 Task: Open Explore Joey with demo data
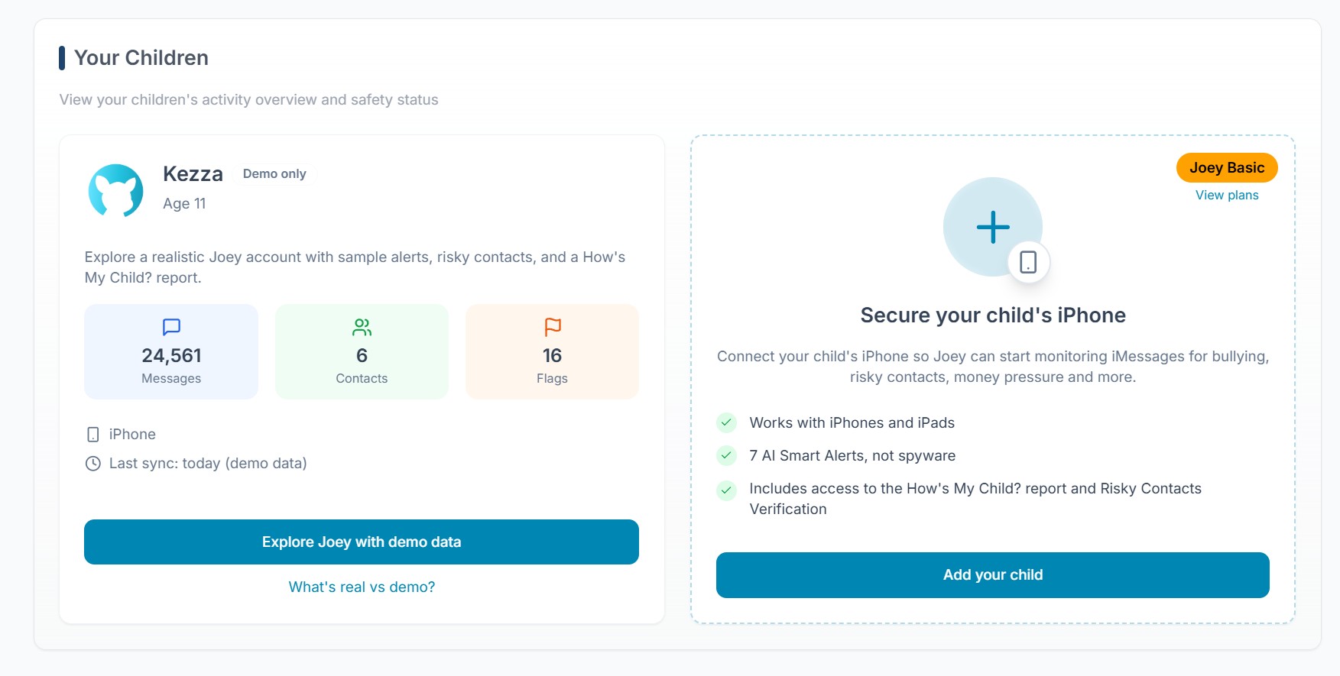point(361,542)
